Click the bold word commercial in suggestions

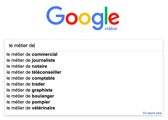click(44, 54)
